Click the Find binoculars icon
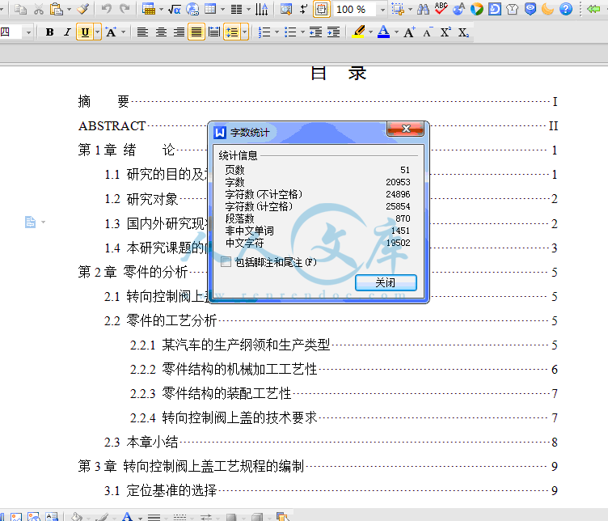 (423, 9)
